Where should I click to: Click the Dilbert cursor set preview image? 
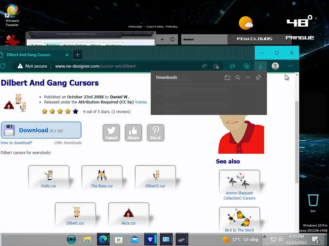[15, 103]
